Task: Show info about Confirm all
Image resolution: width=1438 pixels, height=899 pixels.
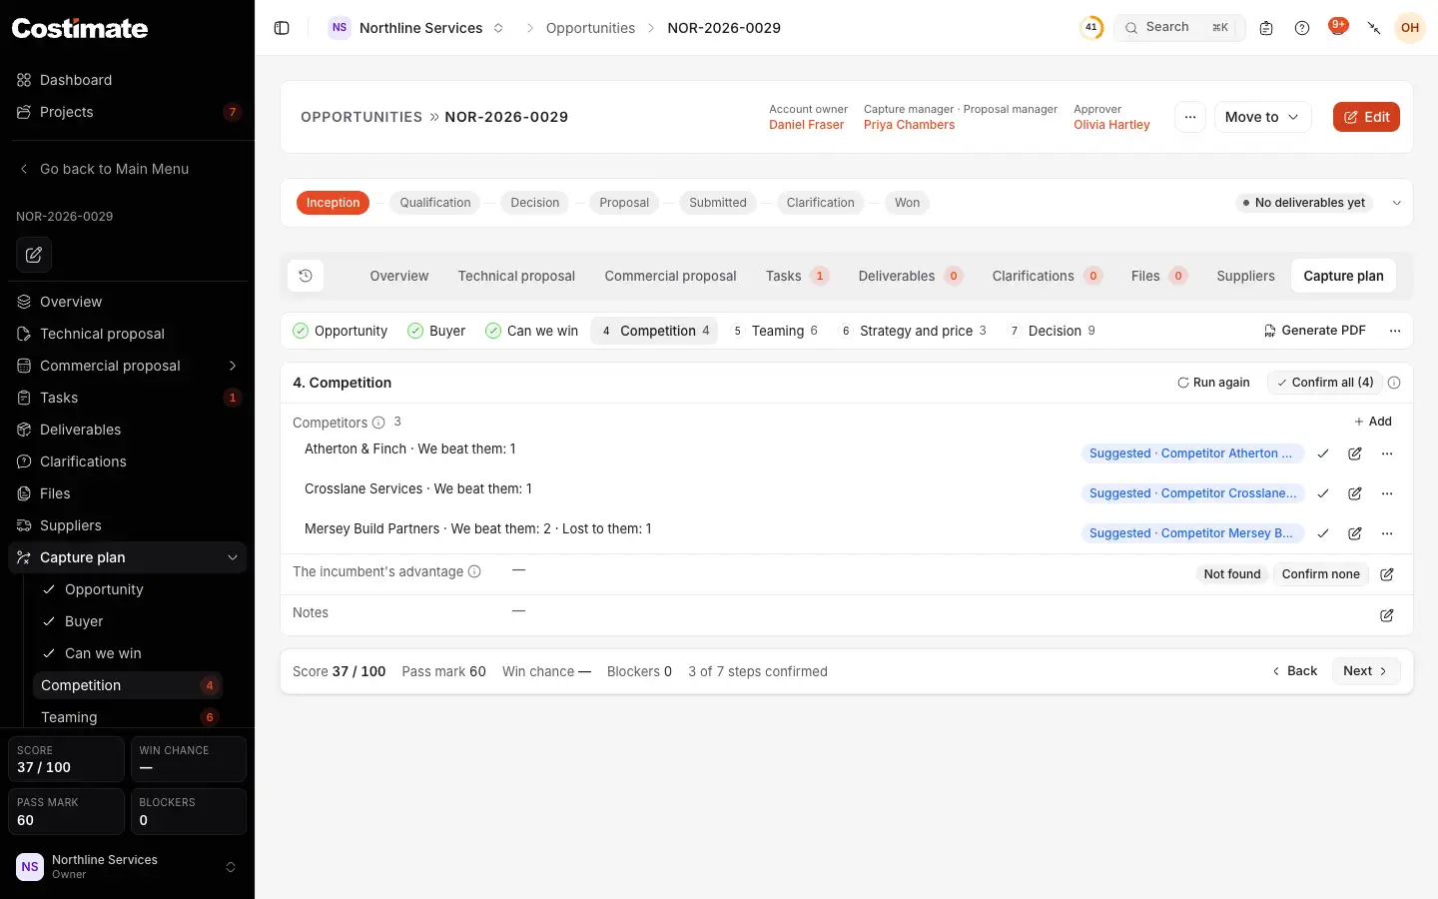Action: click(x=1394, y=383)
